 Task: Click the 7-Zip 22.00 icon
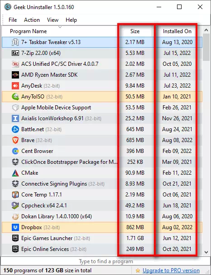[x=15, y=53]
